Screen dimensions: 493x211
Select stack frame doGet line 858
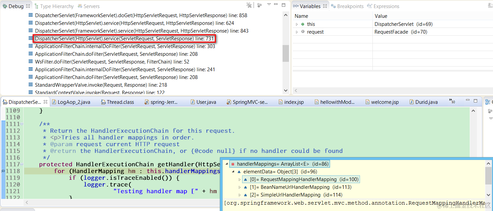(141, 15)
